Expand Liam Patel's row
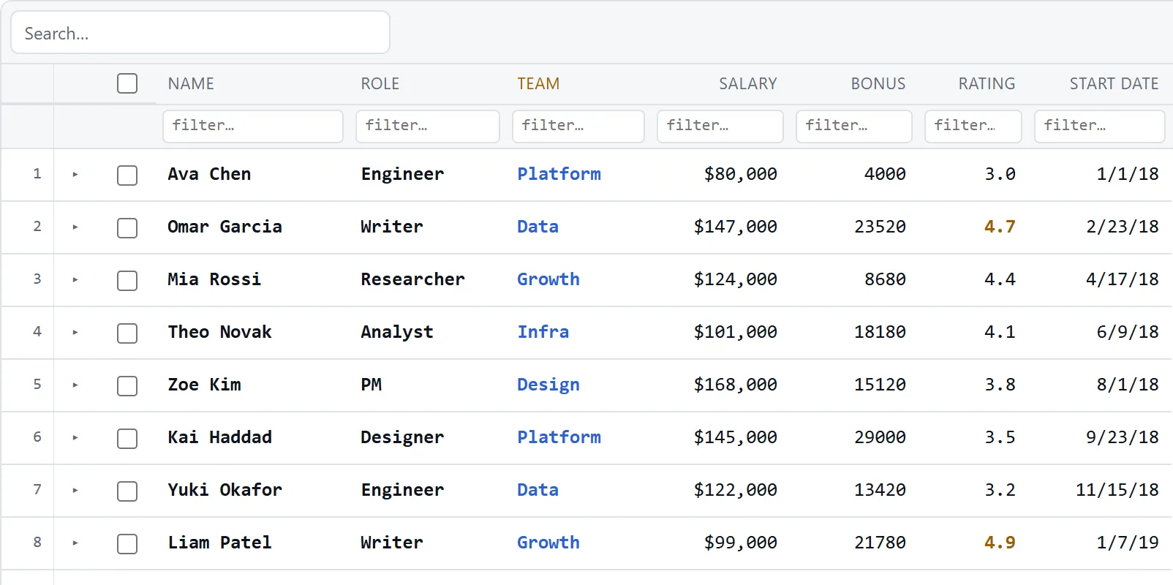 tap(75, 543)
